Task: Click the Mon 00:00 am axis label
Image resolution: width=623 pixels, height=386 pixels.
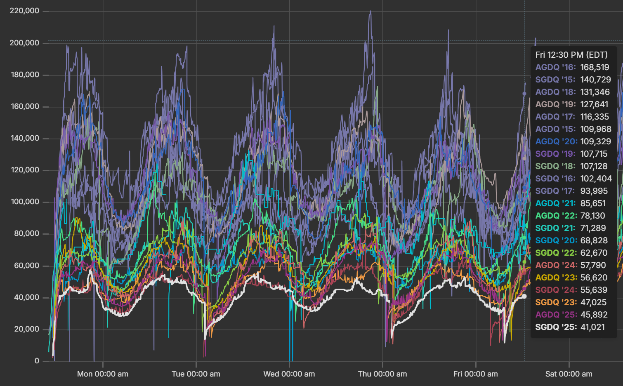Action: point(103,374)
